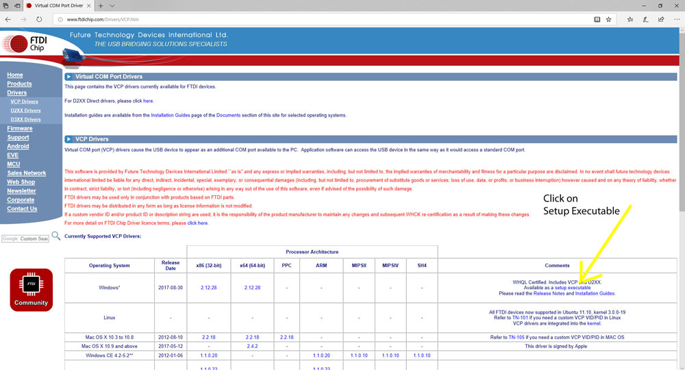Open the Newsletter sidebar link
This screenshot has width=685, height=370.
click(21, 191)
